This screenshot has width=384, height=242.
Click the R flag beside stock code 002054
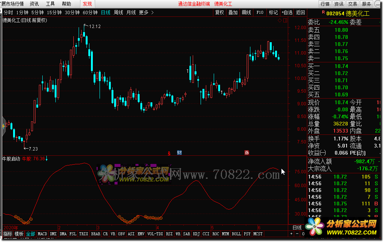coord(323,12)
